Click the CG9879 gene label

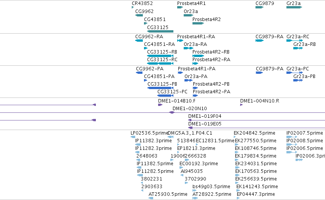[x=265, y=3]
